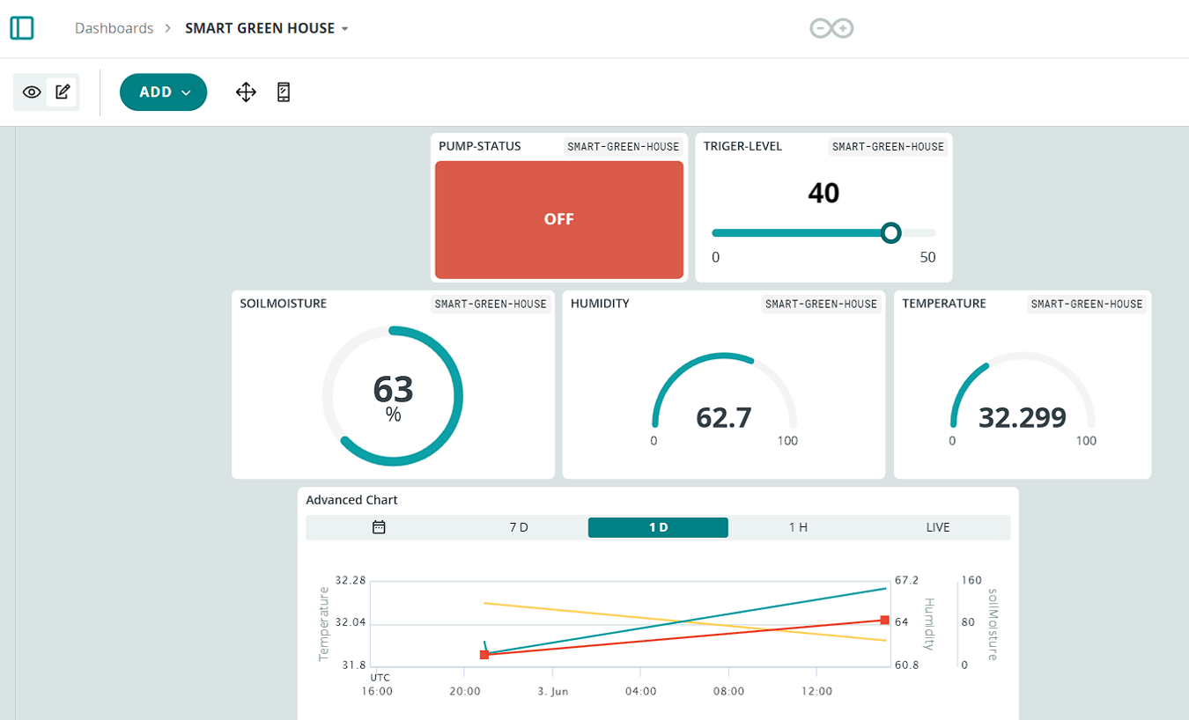Click the Humidity axis label on chart
The image size is (1189, 720).
927,623
